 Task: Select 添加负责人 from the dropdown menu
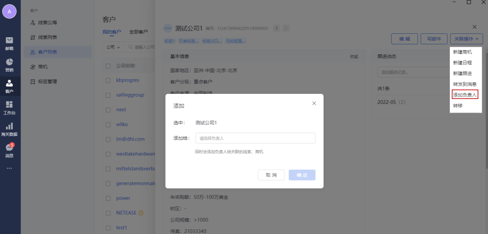click(x=465, y=95)
